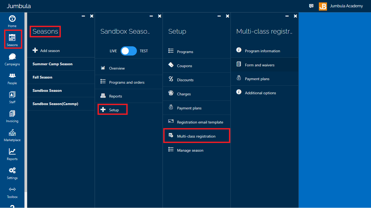Select Sandbox Season in the list

pyautogui.click(x=61, y=90)
